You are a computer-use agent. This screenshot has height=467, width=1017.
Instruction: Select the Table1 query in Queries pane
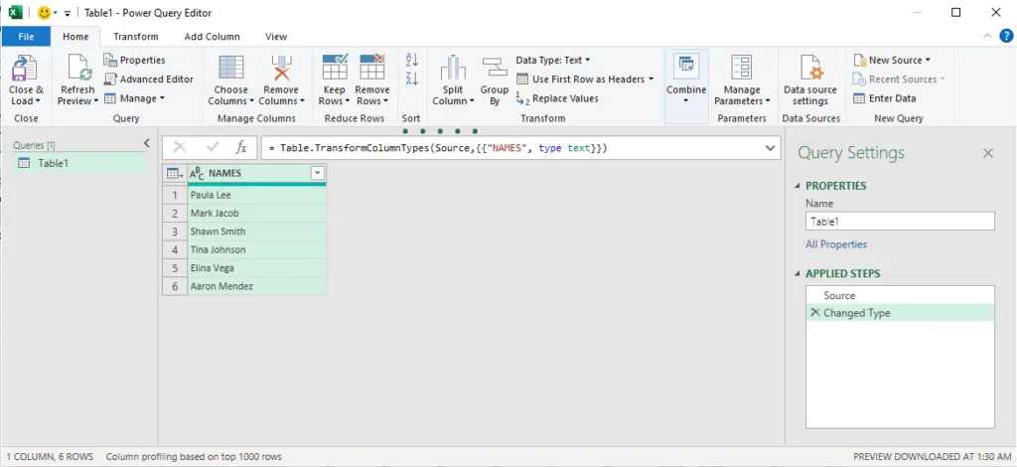tap(78, 163)
